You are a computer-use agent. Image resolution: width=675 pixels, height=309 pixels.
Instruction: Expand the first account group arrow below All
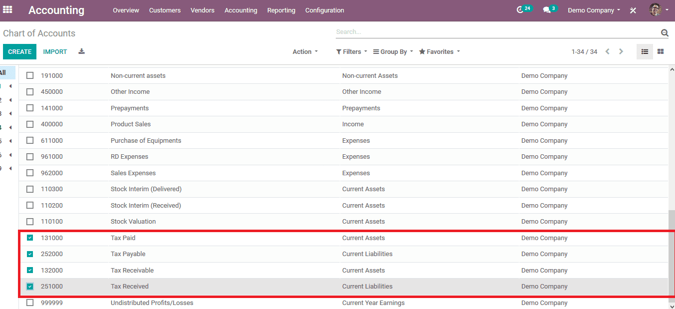coord(10,86)
